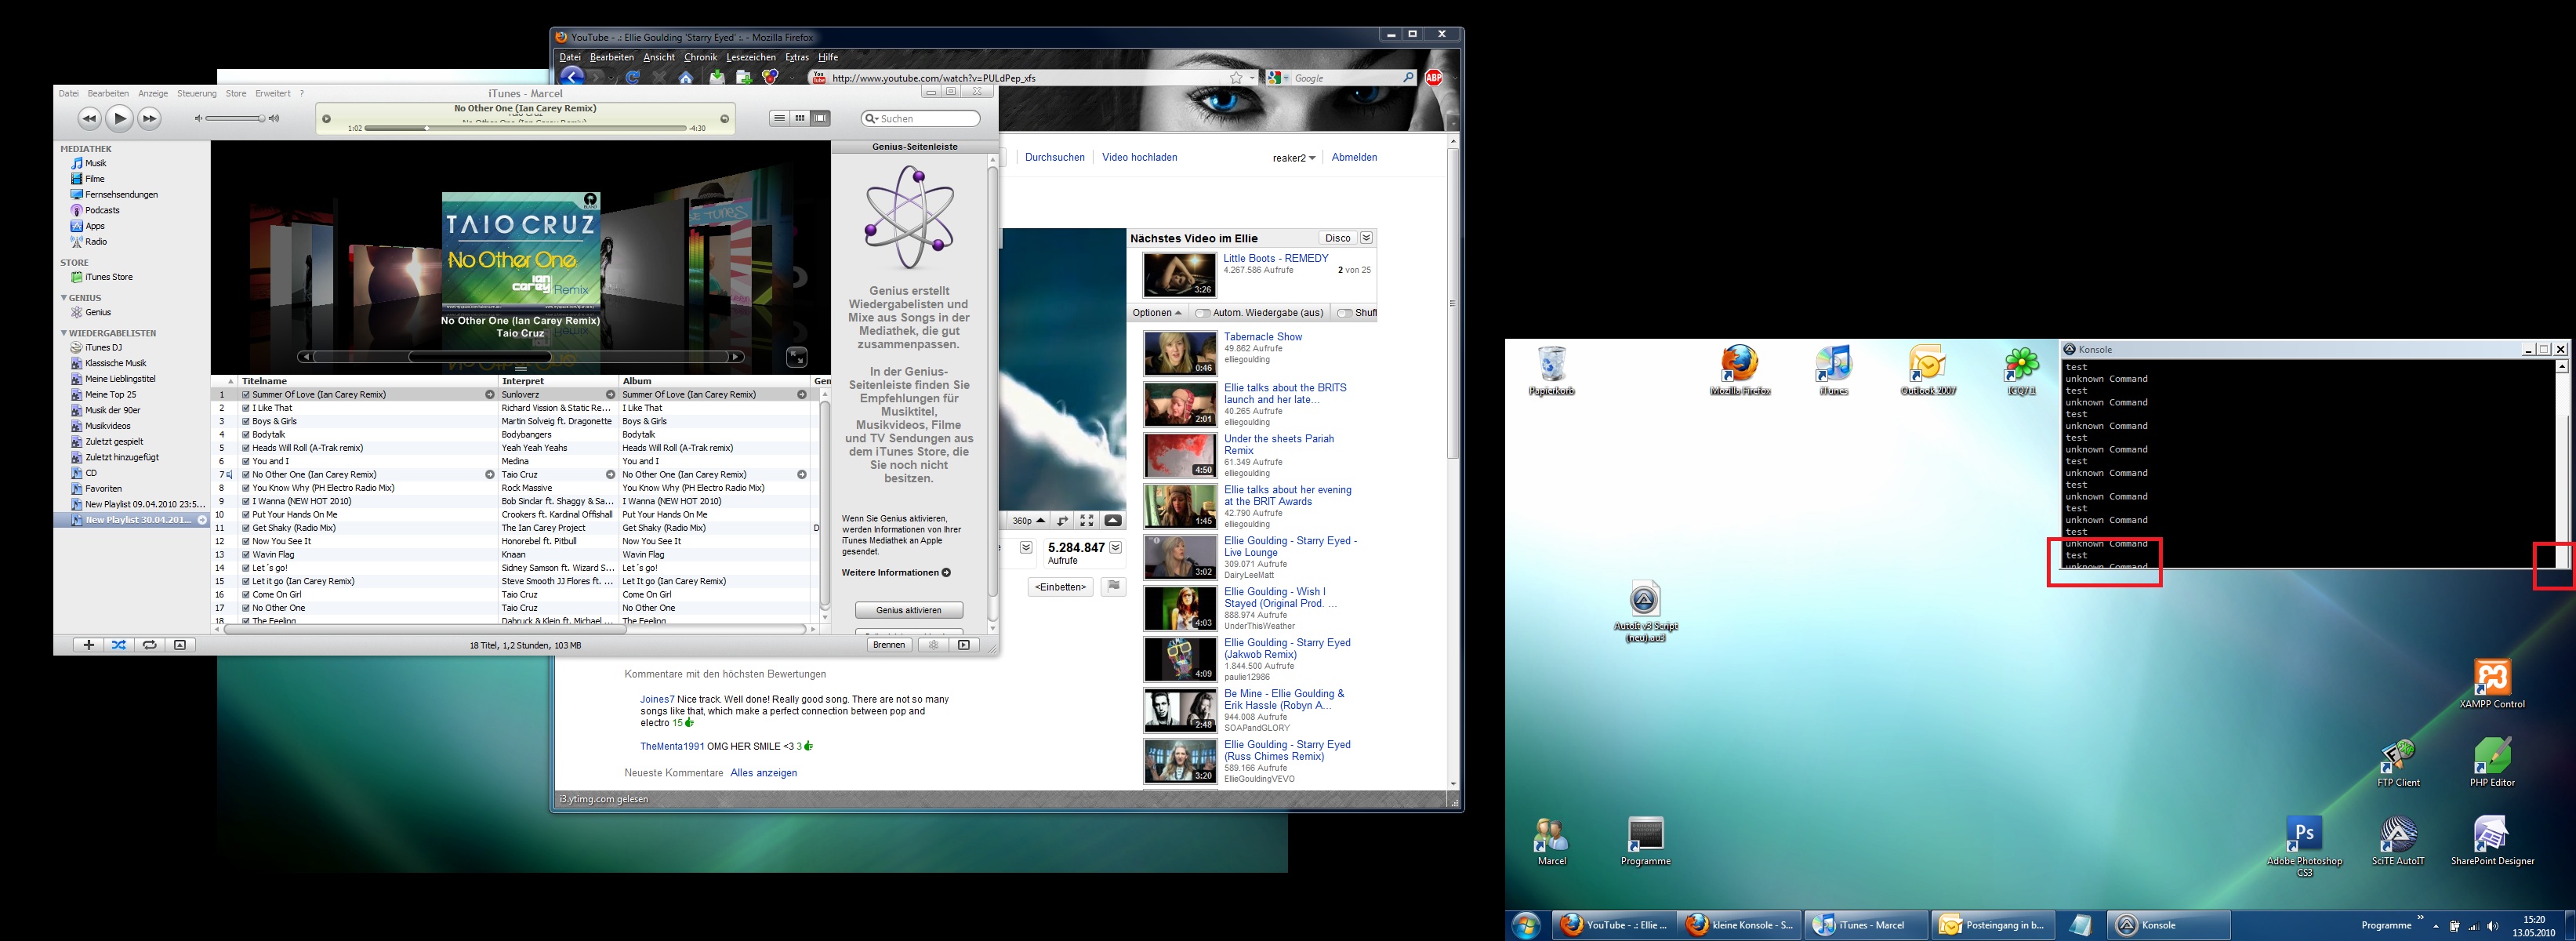Click the iTunes volume slider
The image size is (2576, 941).
click(235, 119)
